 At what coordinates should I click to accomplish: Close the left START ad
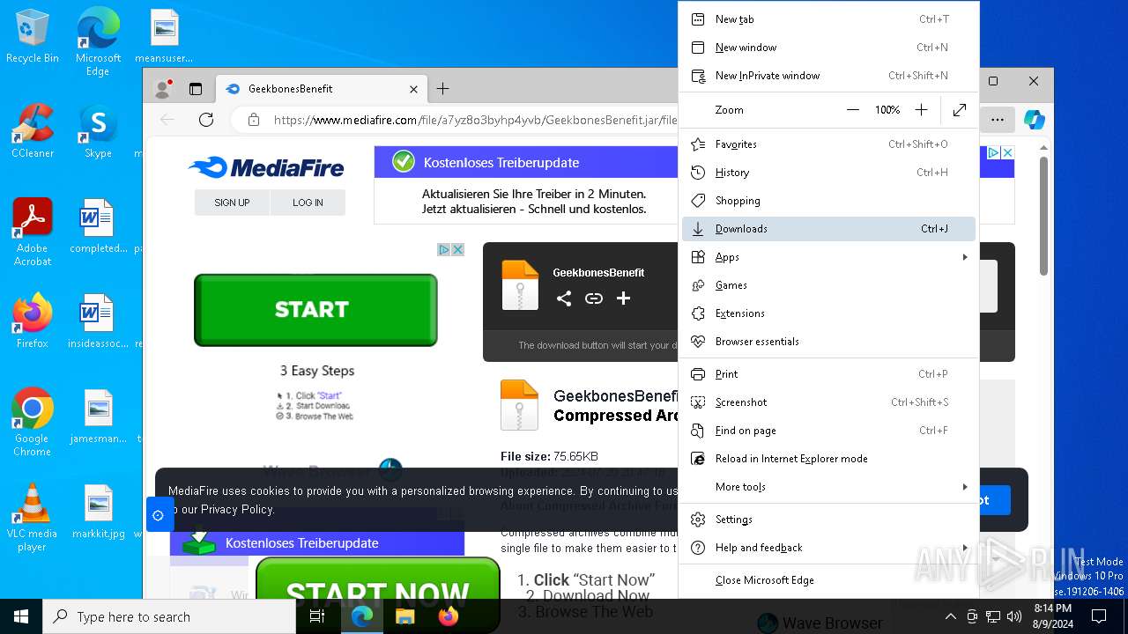pyautogui.click(x=458, y=250)
